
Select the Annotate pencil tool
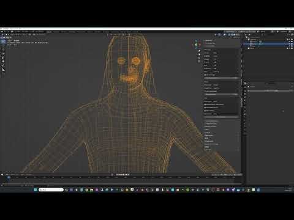point(3,65)
